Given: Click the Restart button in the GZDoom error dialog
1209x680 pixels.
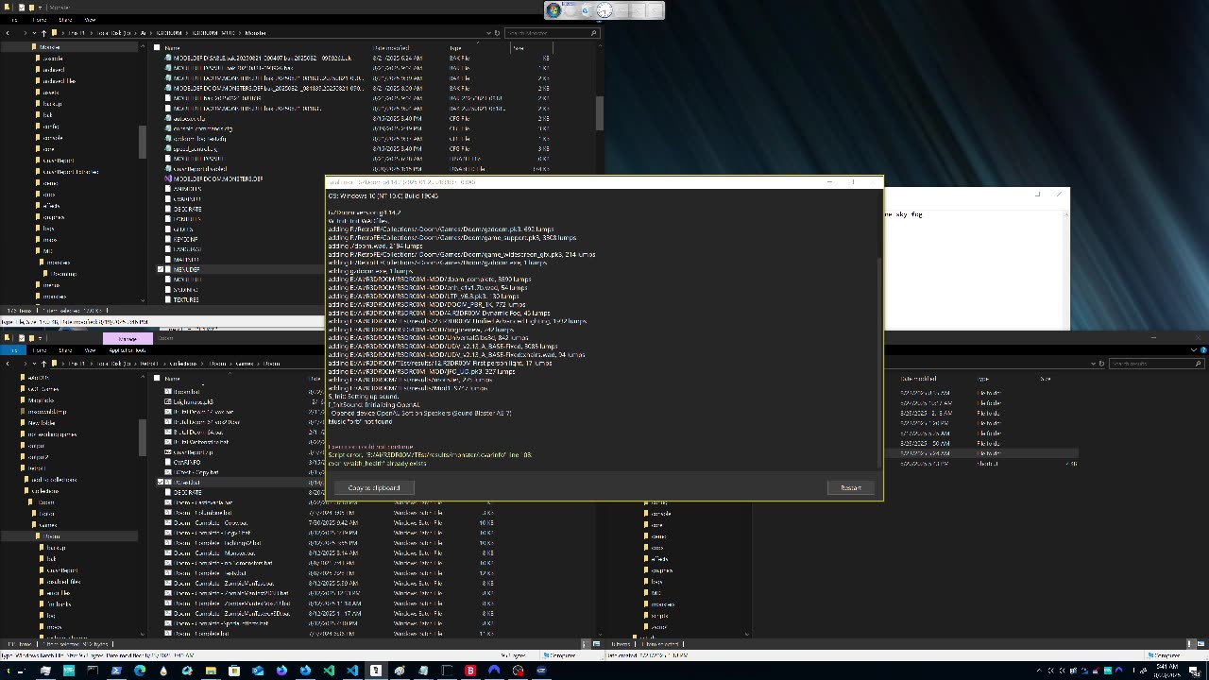Looking at the screenshot, I should [850, 488].
